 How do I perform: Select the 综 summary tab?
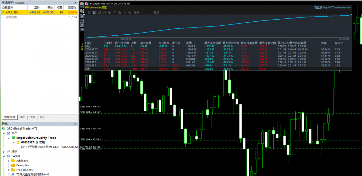pyautogui.click(x=89, y=13)
